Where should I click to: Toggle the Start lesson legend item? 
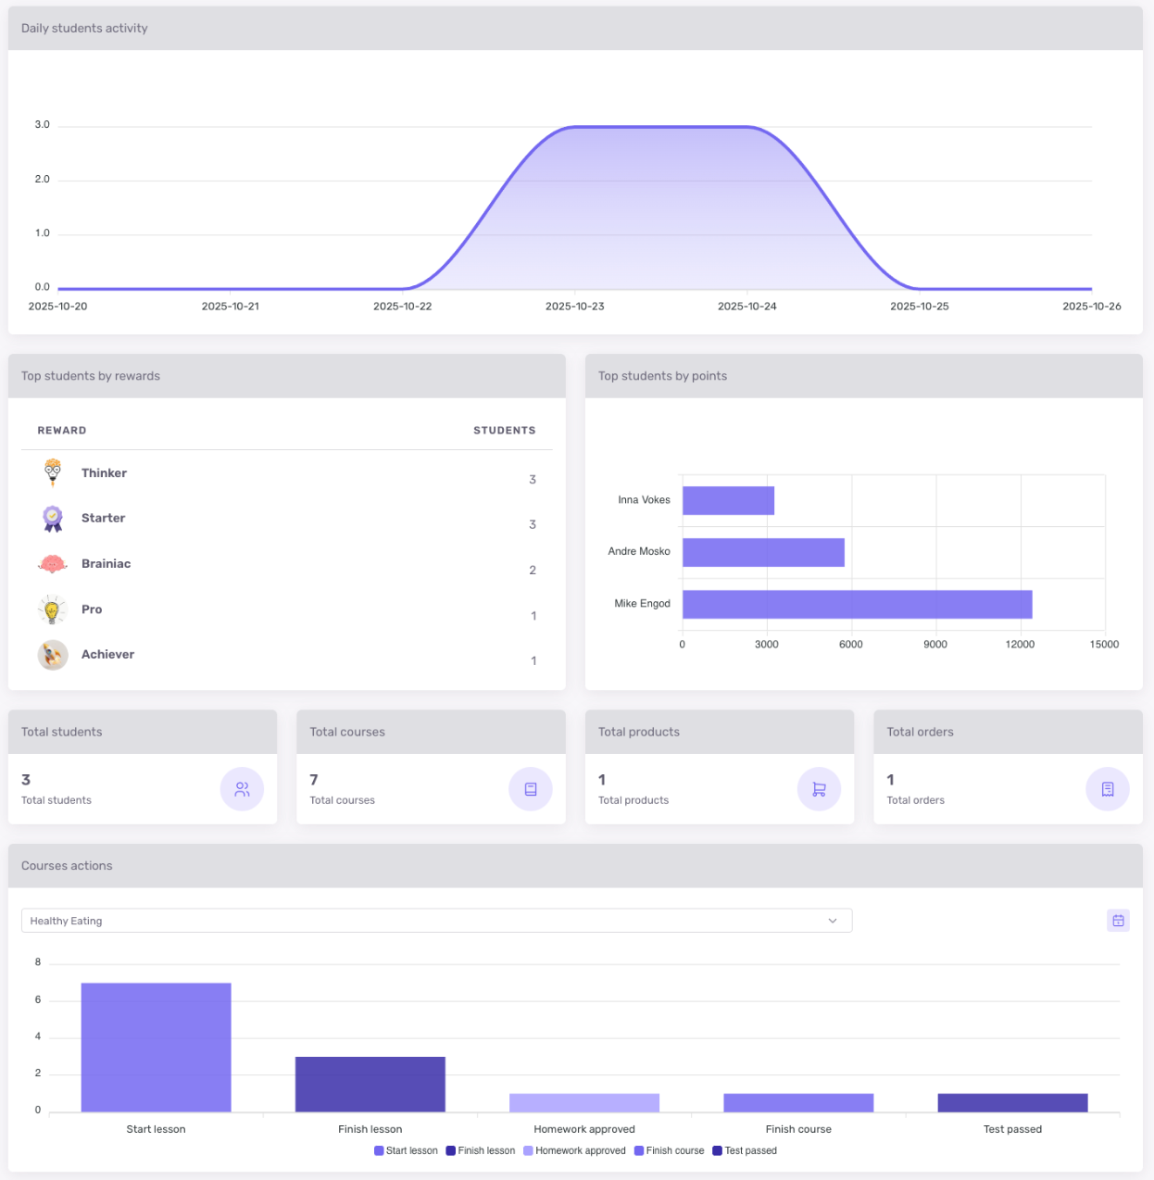406,1151
